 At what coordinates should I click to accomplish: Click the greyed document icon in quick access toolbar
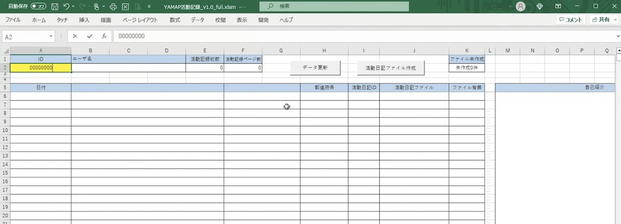137,7
